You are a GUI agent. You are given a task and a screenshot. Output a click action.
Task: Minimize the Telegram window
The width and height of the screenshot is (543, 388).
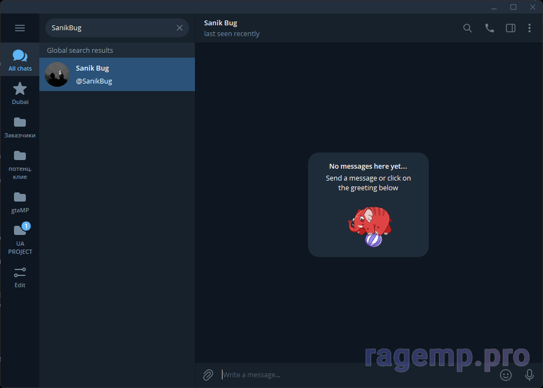(494, 7)
